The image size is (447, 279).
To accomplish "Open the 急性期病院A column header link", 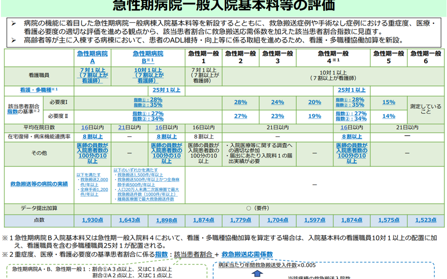I will pos(92,57).
